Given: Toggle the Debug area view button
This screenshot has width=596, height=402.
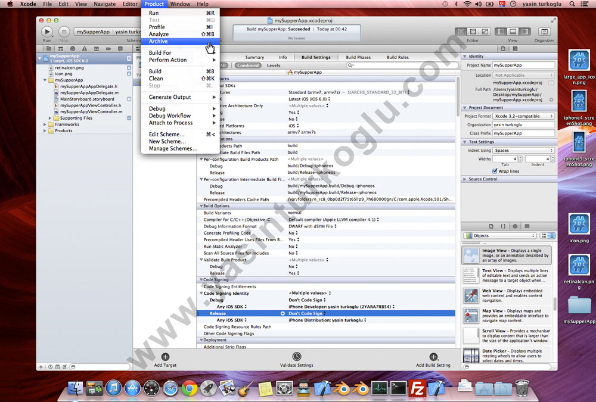Looking at the screenshot, I should tap(513, 32).
